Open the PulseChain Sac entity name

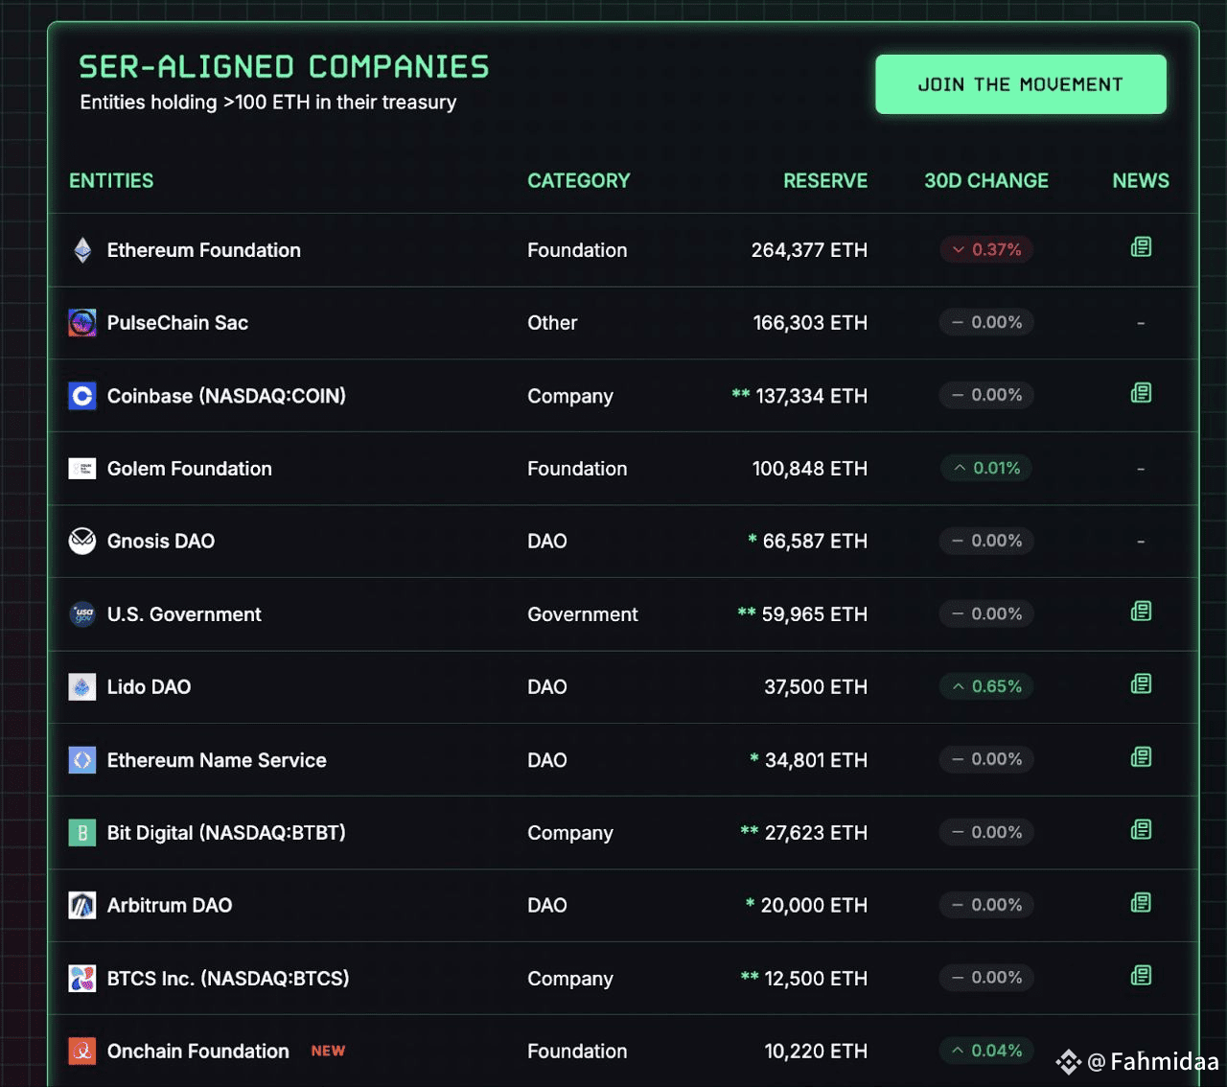pyautogui.click(x=177, y=323)
